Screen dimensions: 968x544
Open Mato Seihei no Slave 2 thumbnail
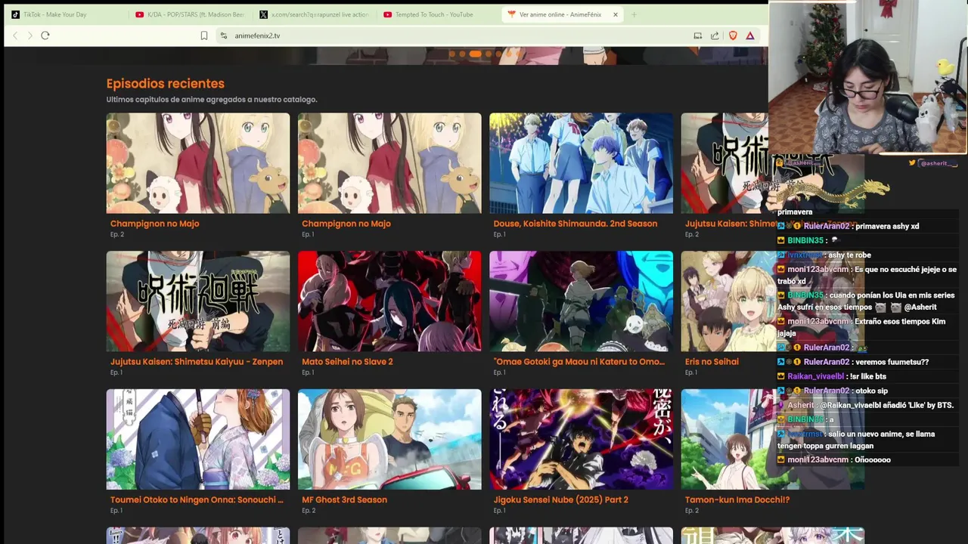point(389,301)
